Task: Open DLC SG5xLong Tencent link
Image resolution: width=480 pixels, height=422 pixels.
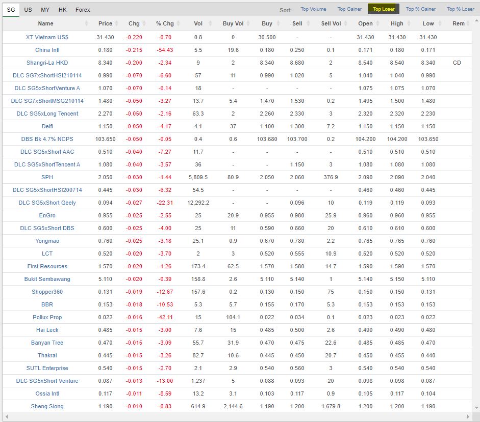Action: pos(47,114)
